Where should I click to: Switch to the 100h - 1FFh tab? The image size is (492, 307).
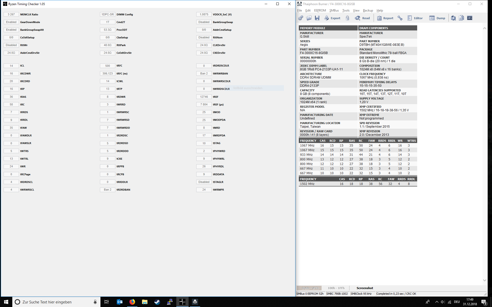(x=336, y=288)
